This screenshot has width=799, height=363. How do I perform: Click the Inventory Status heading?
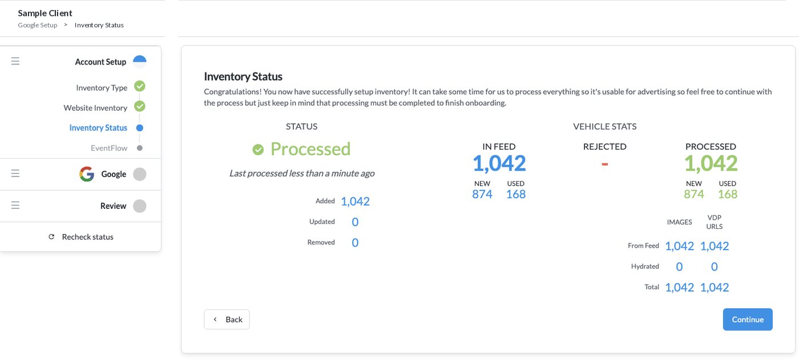point(243,76)
